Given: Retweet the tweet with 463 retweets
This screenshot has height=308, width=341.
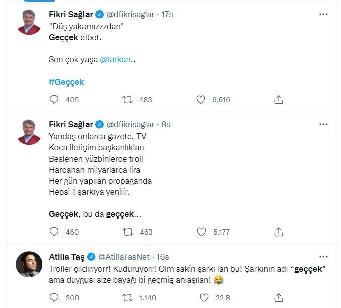Looking at the screenshot, I should click(128, 232).
